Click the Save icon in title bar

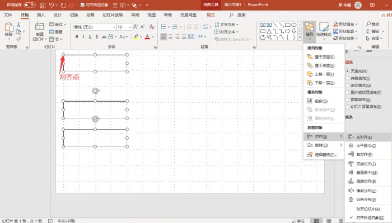click(43, 5)
